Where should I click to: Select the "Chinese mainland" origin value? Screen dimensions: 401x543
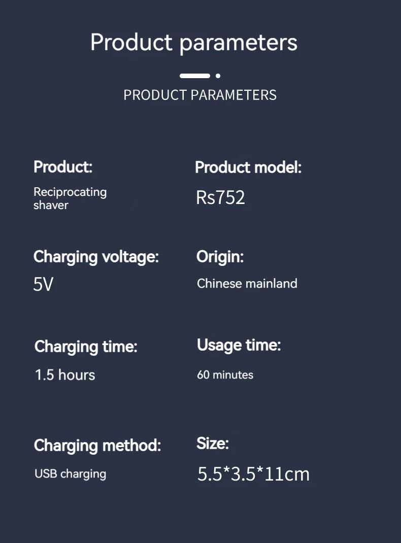[x=247, y=283]
